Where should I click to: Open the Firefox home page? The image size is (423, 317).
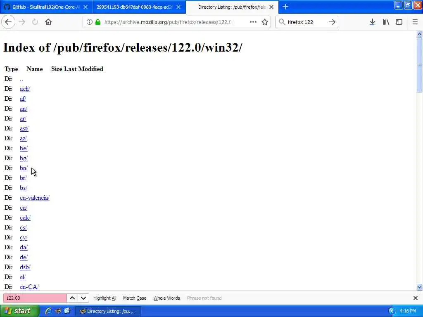pyautogui.click(x=48, y=22)
